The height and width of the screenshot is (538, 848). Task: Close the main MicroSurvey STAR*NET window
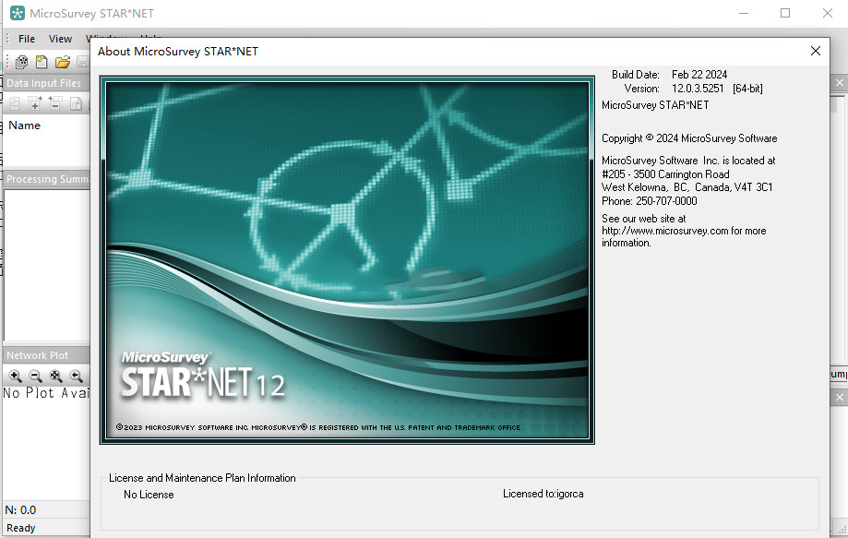click(828, 14)
